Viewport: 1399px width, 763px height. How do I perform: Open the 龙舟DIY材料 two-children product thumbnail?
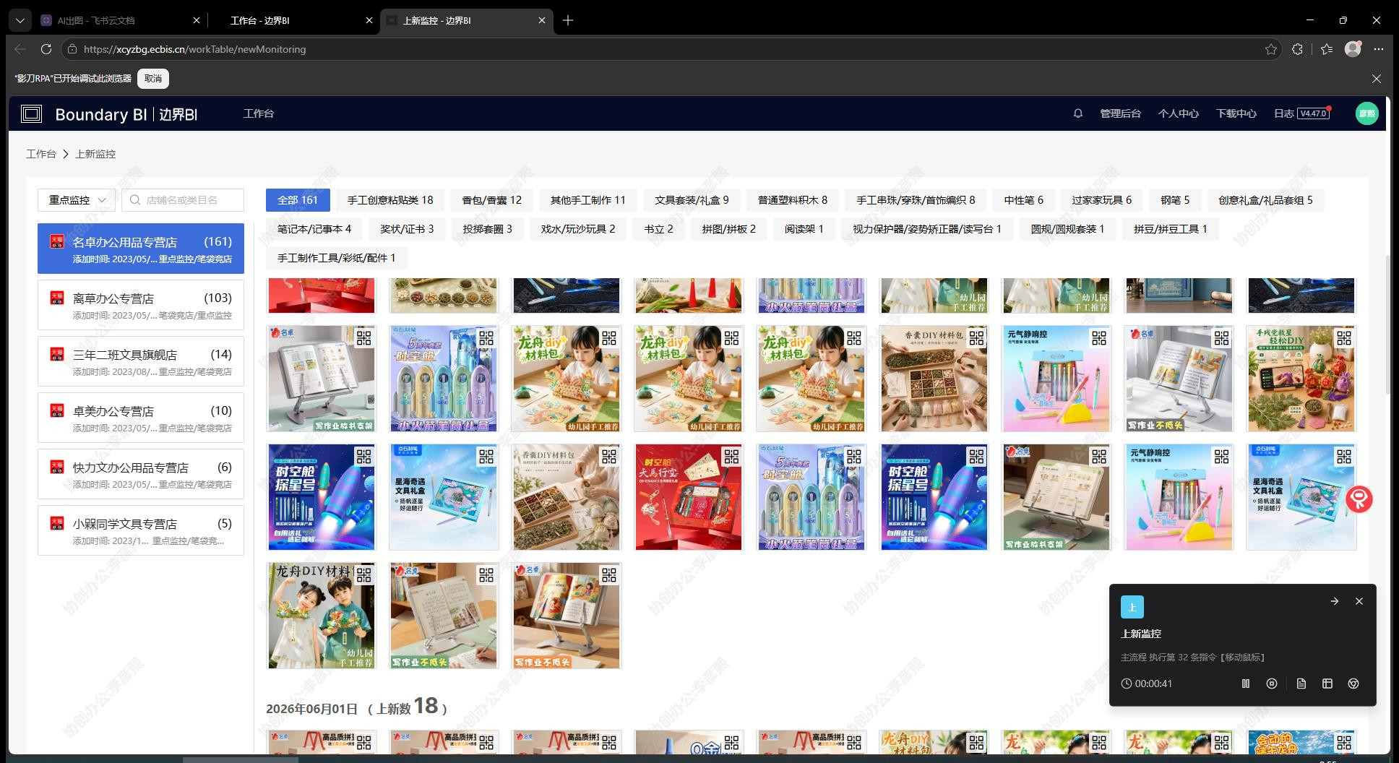click(322, 616)
